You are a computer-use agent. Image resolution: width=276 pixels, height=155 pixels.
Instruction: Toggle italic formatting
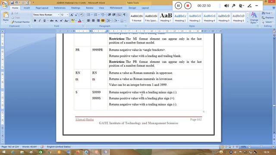[x=40, y=21]
